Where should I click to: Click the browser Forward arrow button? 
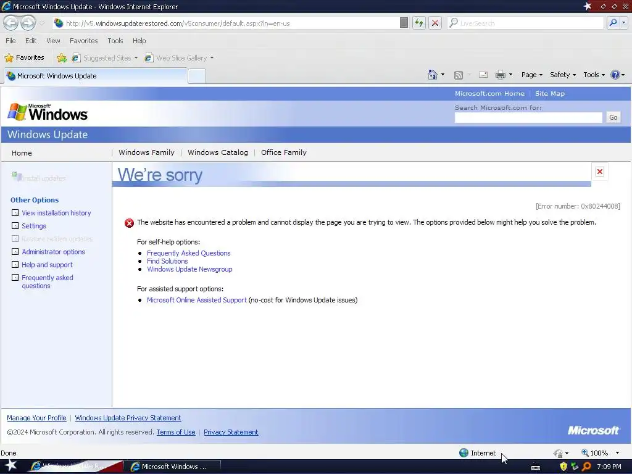point(28,23)
